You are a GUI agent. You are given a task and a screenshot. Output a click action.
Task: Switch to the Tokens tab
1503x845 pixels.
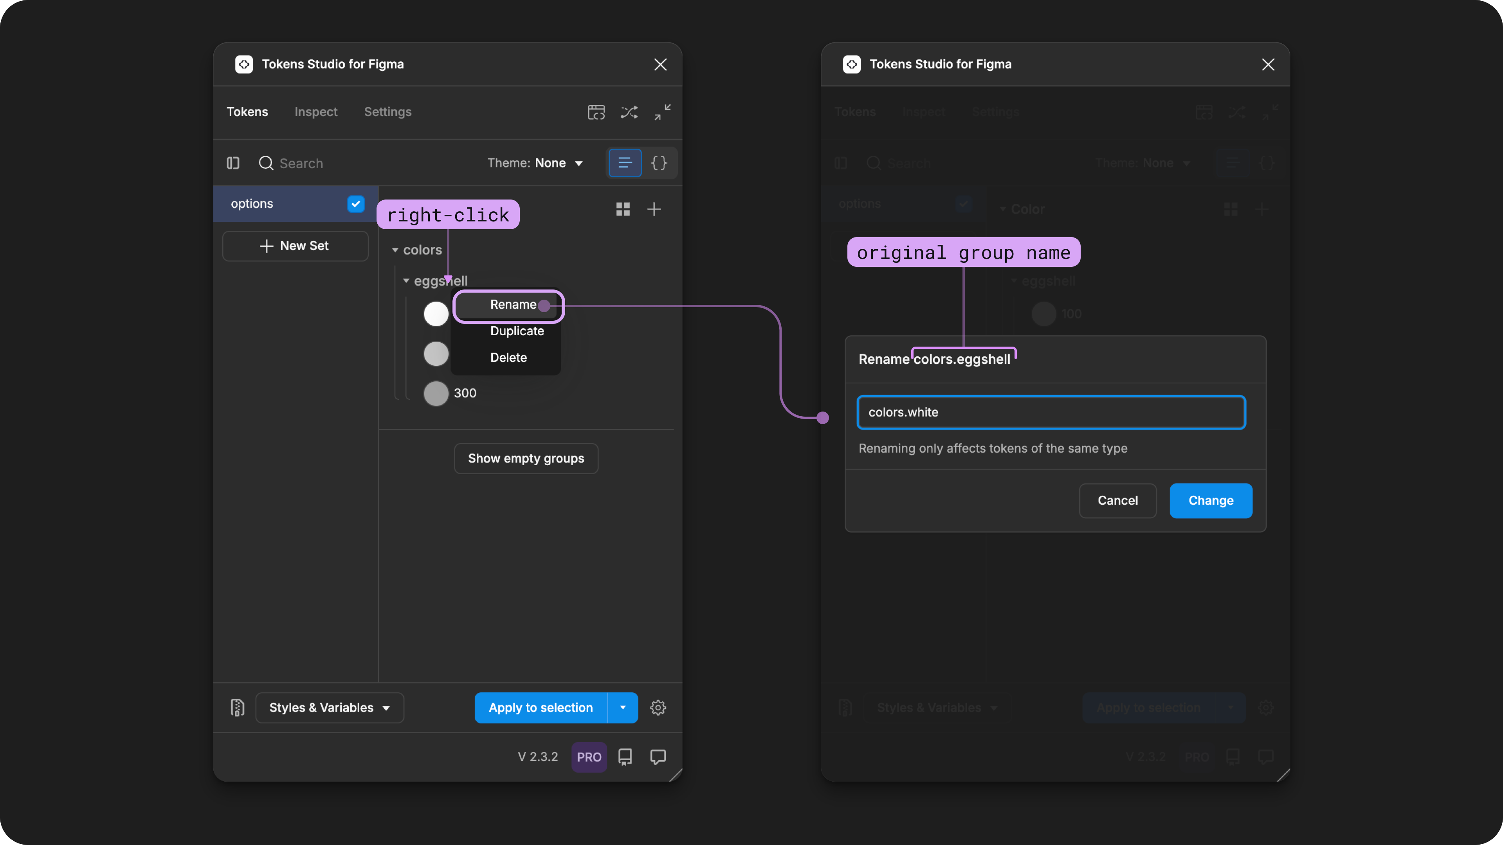[247, 112]
